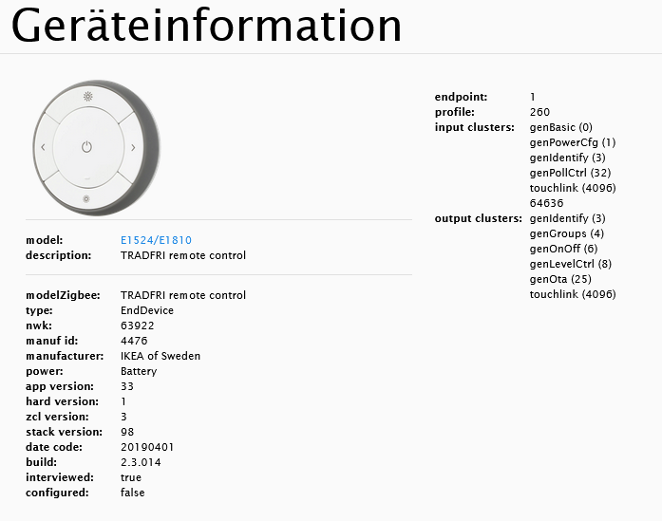Viewport: 662px width, 521px height.
Task: Click the 'zcl version:' label
Action: (x=57, y=417)
